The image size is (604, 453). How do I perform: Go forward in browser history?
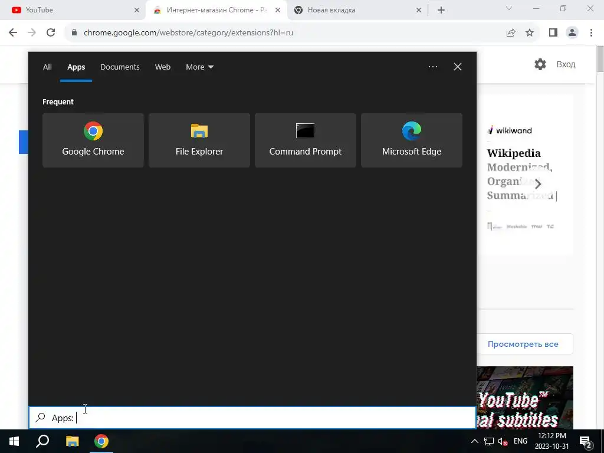point(32,32)
